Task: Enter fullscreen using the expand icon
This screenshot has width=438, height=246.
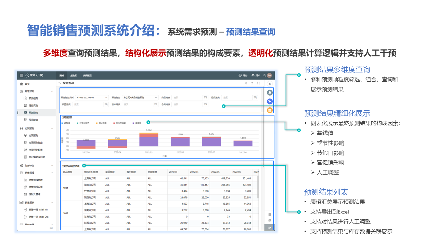Action: point(259,83)
